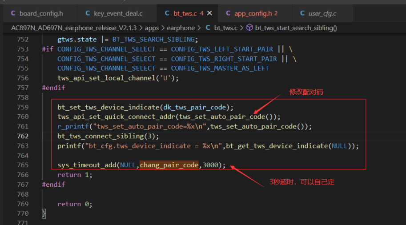Screen dimensions: 406x225
Task: Click C file icon on user_cfg.c tab
Action: pyautogui.click(x=302, y=13)
